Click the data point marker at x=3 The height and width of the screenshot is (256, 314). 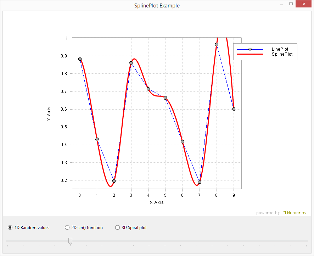[131, 63]
